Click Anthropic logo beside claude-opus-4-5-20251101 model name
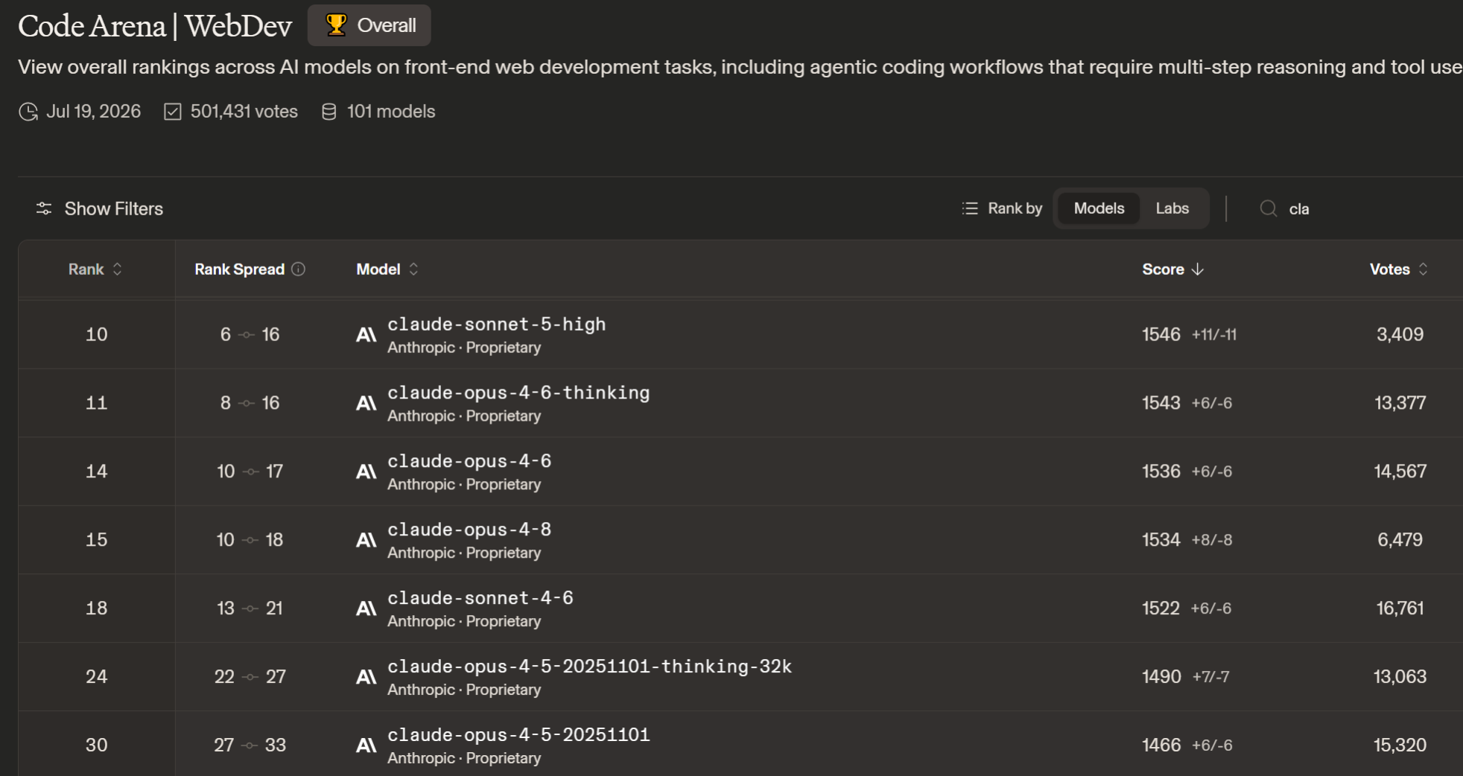This screenshot has width=1463, height=776. pyautogui.click(x=366, y=745)
